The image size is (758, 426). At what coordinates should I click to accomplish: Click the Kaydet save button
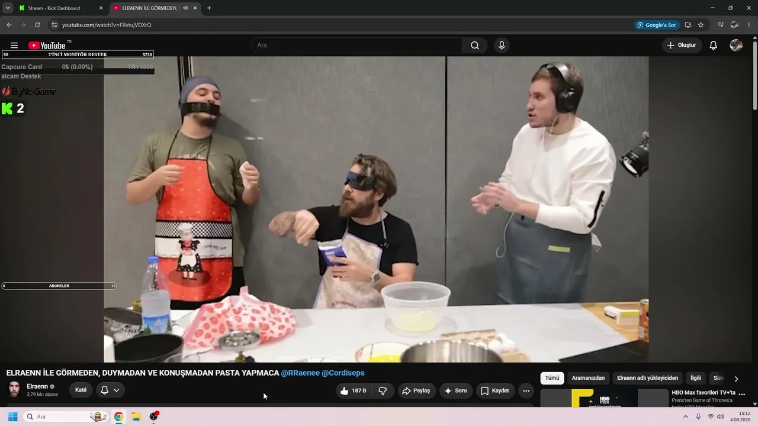494,390
